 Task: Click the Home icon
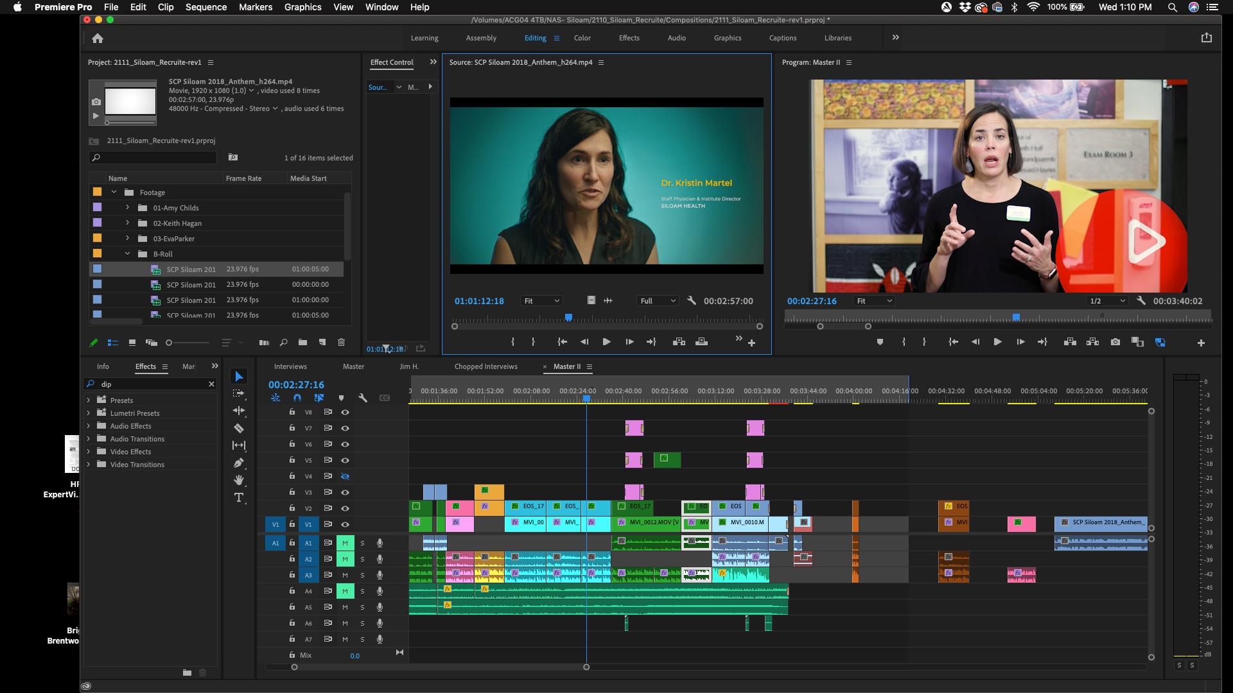click(x=98, y=38)
